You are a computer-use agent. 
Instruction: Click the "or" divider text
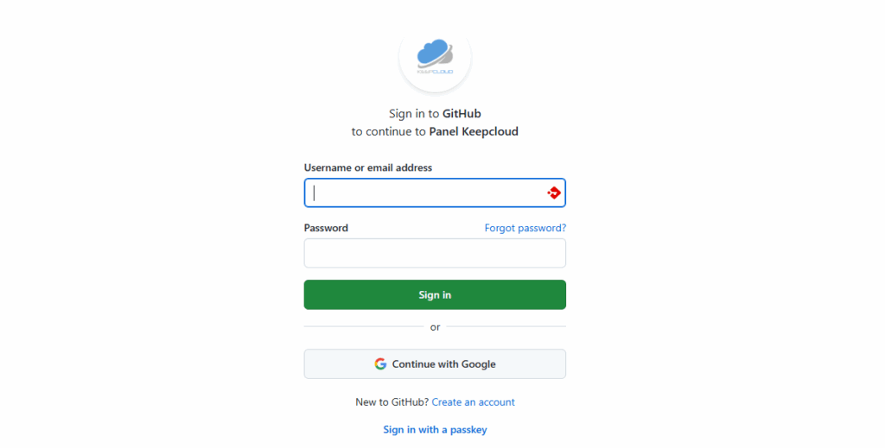435,327
